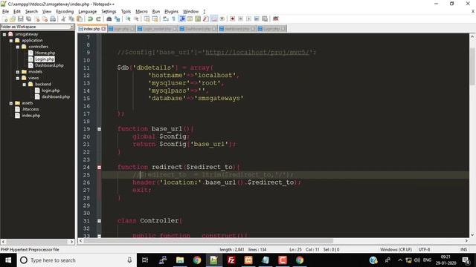Click the editor vertical scrollbar
The image size is (476, 267).
[x=472, y=136]
